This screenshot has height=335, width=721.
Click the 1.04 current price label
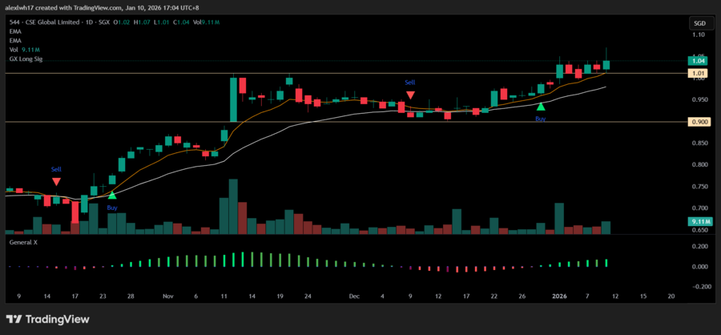tap(698, 60)
